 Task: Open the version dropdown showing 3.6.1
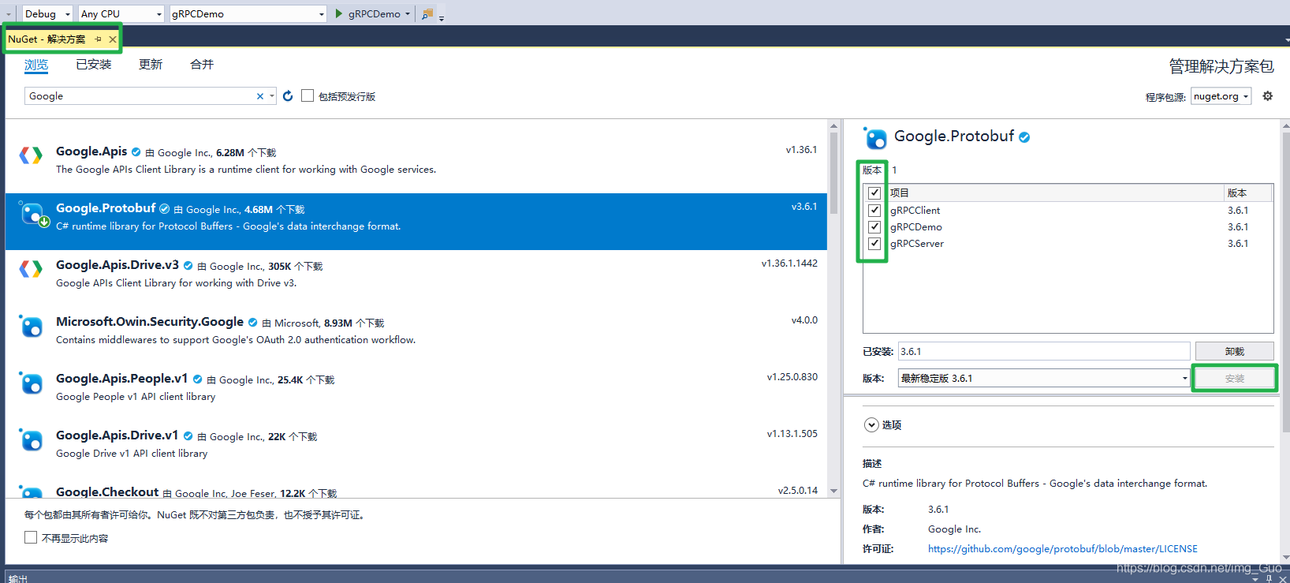click(x=1044, y=378)
